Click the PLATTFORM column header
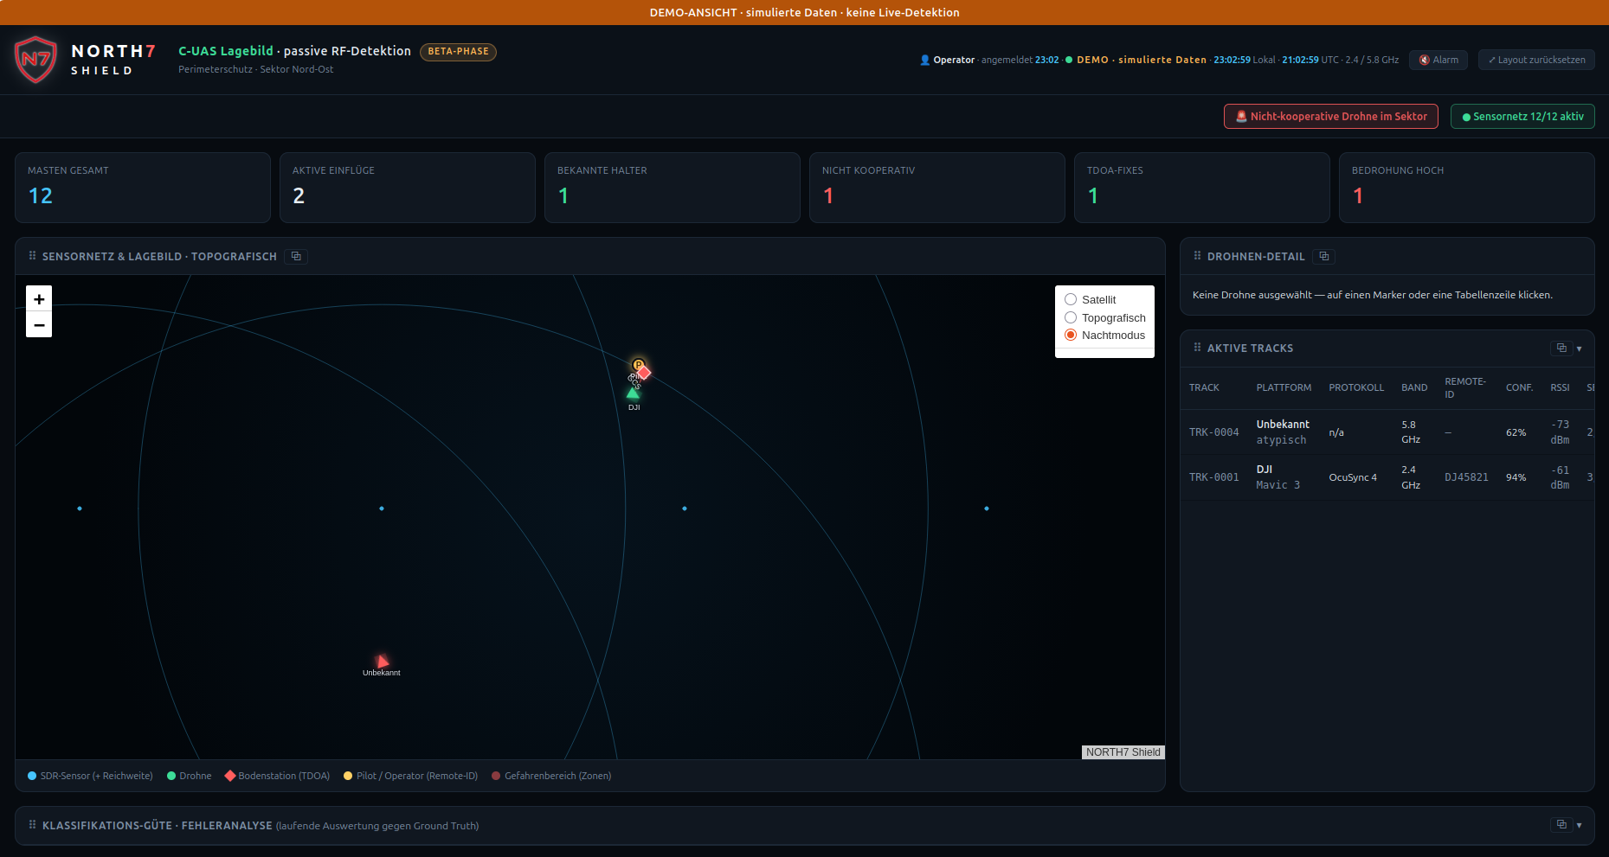 pos(1284,388)
